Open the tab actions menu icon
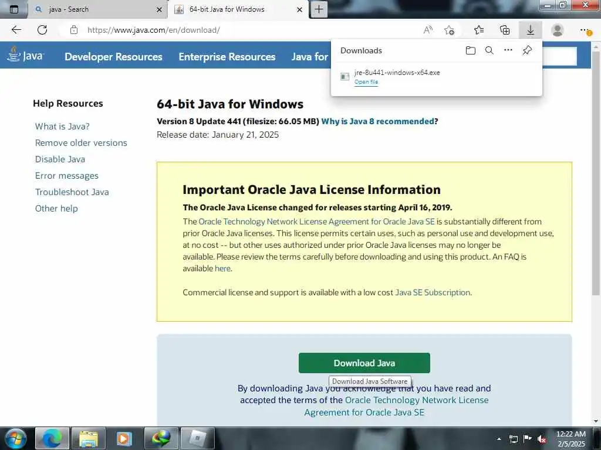The height and width of the screenshot is (450, 601). click(14, 9)
